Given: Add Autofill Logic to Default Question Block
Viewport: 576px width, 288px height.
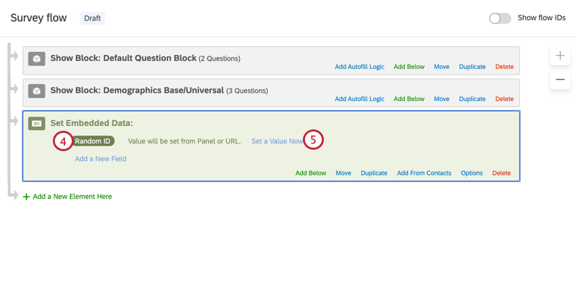Looking at the screenshot, I should [x=359, y=66].
